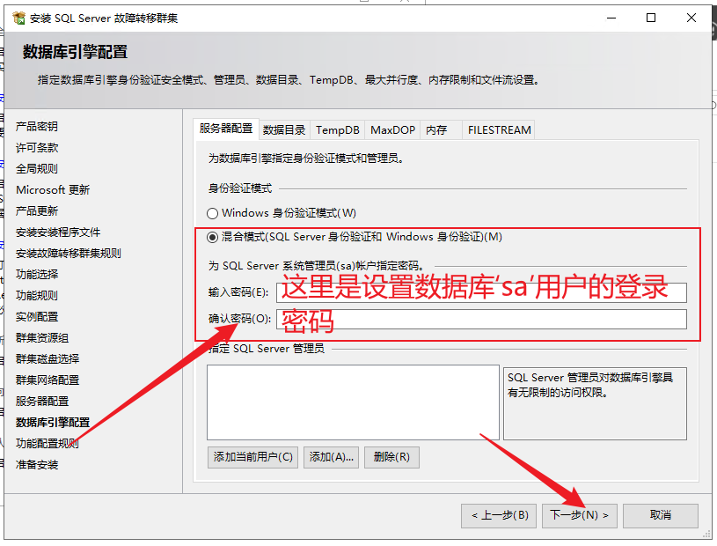This screenshot has width=717, height=546.
Task: Click the 确认密码 confirm password field
Action: 481,319
